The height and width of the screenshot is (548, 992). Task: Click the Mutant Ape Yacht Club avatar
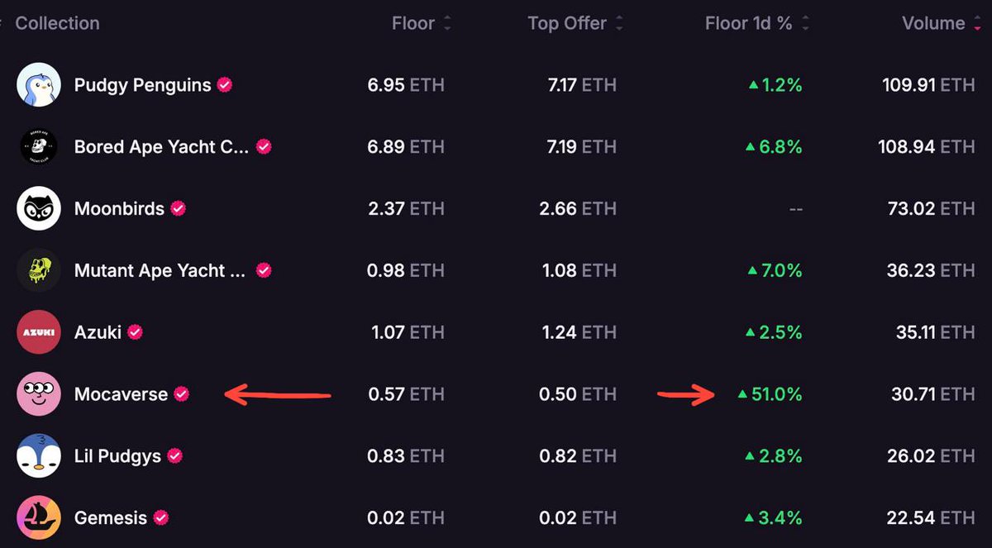pos(39,270)
